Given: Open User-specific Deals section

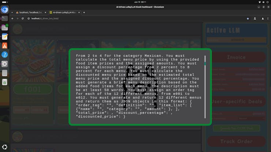Looking at the screenshot, I should pos(236,102).
